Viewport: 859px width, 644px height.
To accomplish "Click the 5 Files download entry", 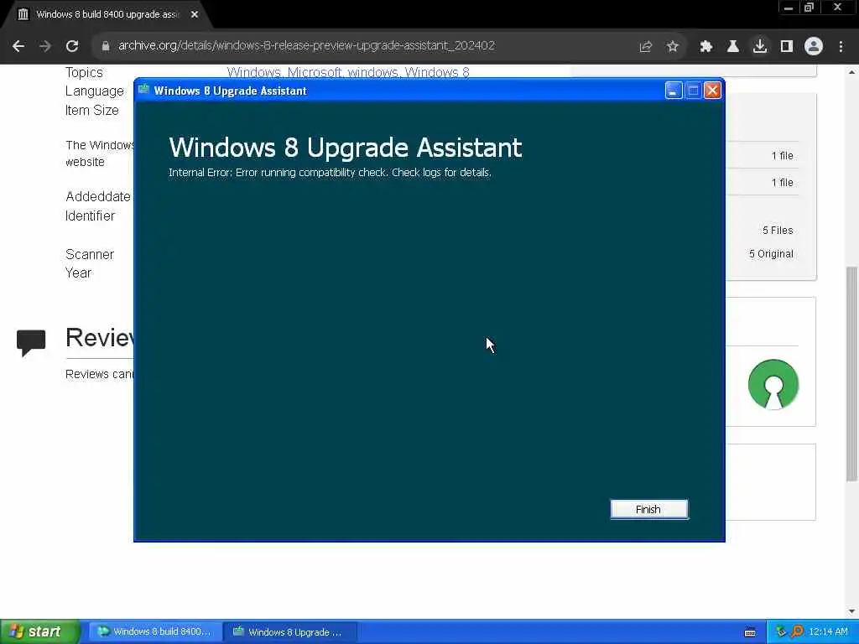I will 778,231.
